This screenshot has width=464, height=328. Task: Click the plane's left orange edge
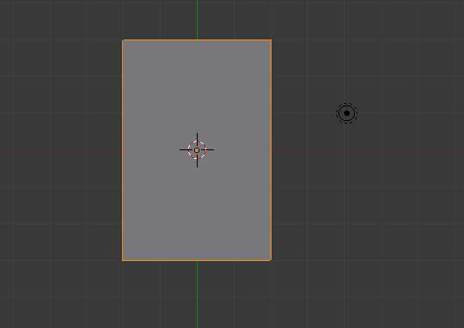coord(123,150)
